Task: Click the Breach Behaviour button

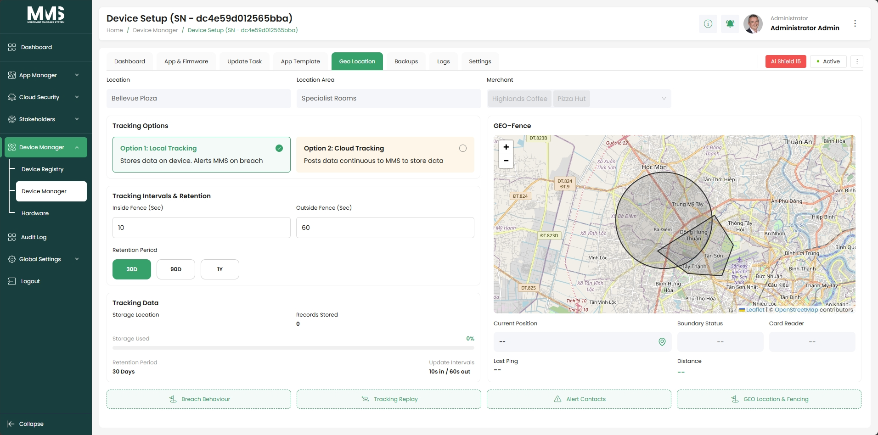Action: click(x=199, y=399)
